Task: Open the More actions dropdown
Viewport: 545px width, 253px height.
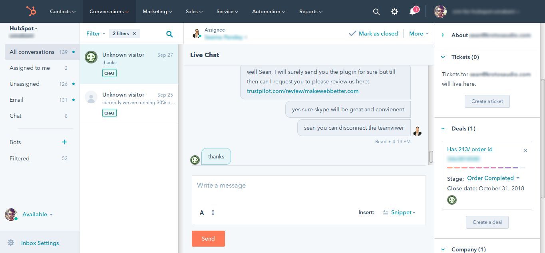Action: 418,34
